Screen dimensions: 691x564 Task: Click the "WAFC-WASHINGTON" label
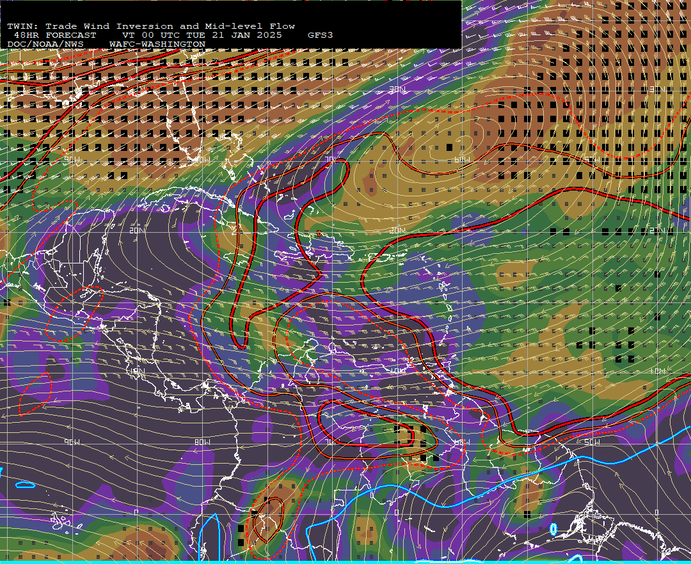coord(157,45)
